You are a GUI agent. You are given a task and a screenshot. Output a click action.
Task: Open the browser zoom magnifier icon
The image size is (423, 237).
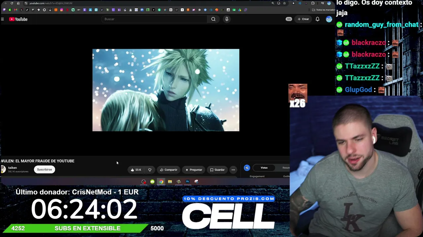click(273, 3)
